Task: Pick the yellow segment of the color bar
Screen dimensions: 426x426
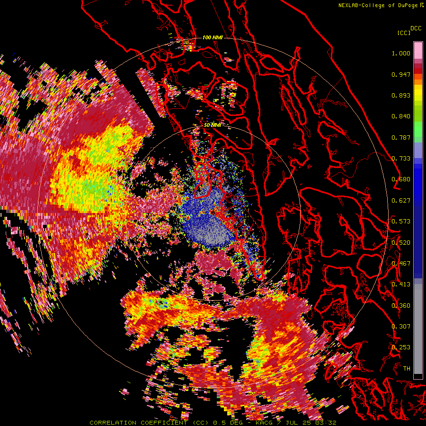Action: (x=418, y=93)
